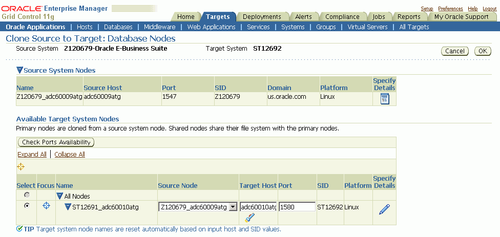The image size is (500, 237).
Task: Collapse the Source System Nodes section
Action: pos(20,70)
